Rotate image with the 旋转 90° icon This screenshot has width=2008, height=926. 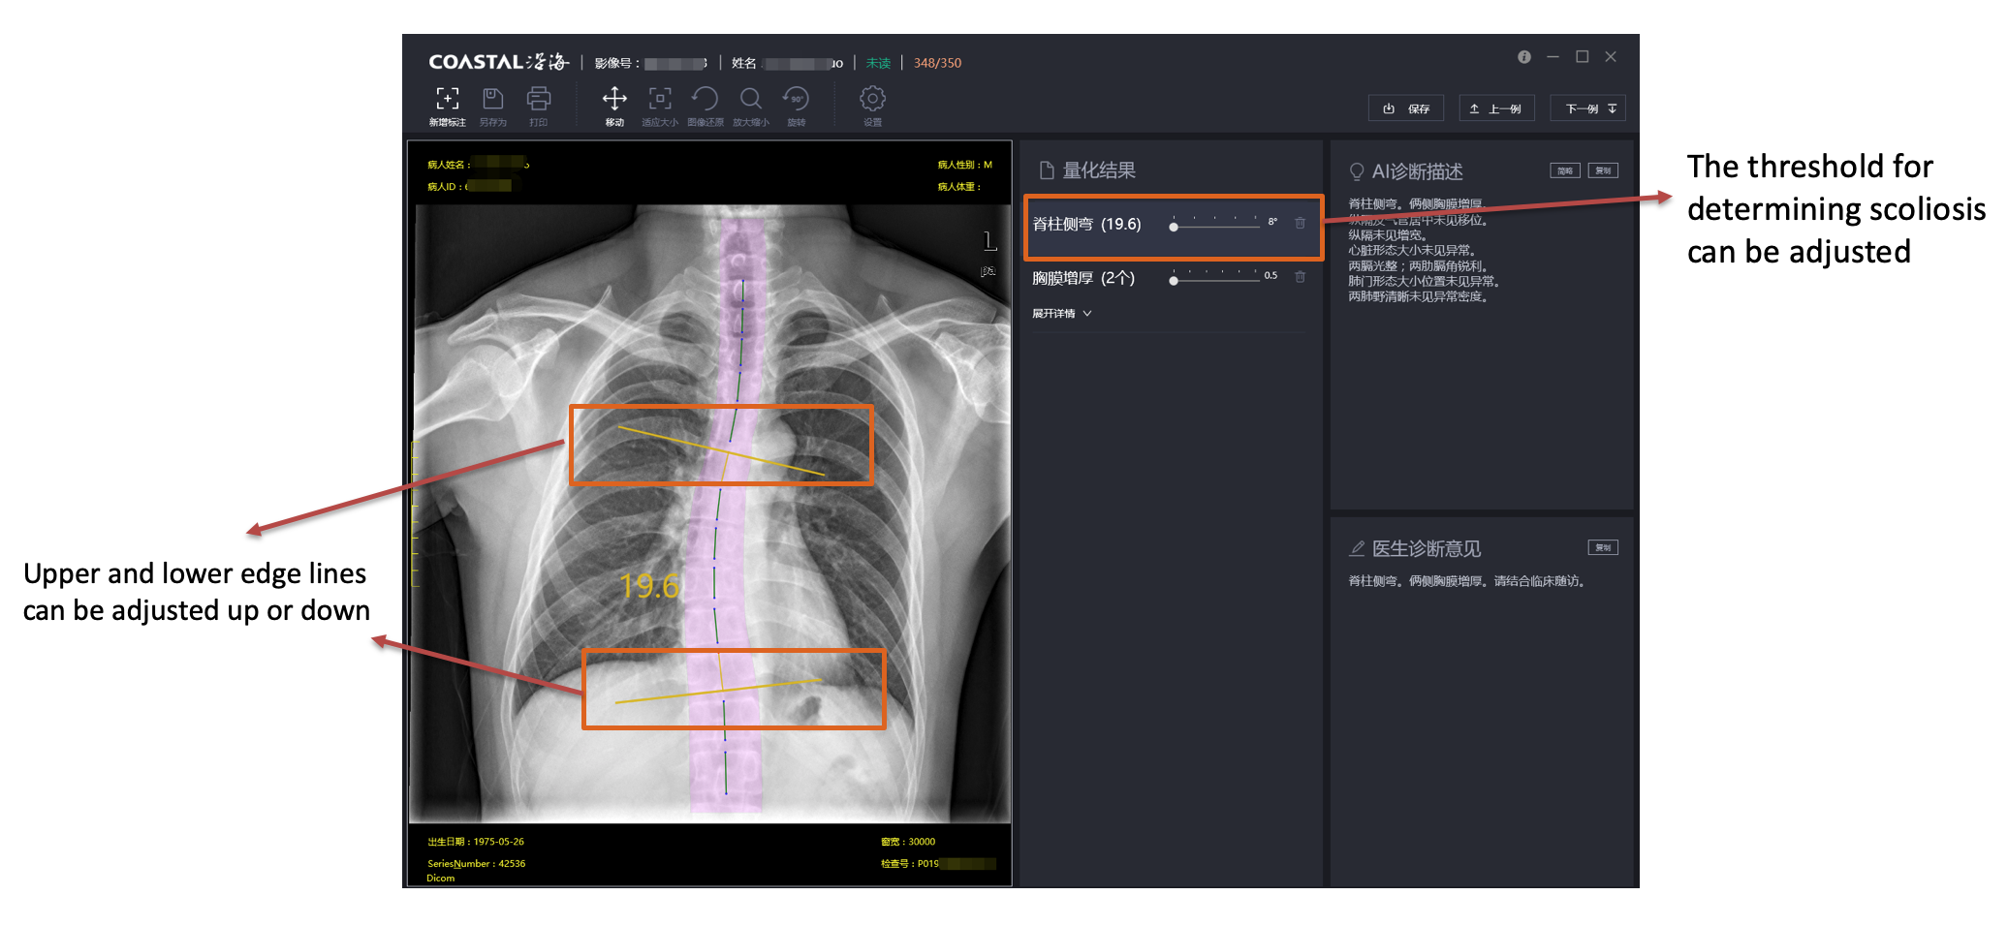click(796, 99)
